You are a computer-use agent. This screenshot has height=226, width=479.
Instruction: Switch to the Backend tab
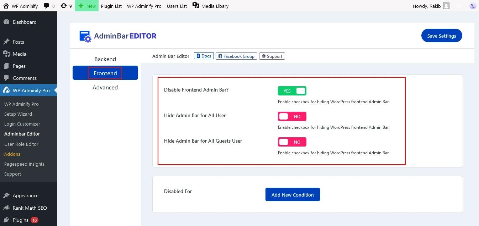[x=105, y=59]
